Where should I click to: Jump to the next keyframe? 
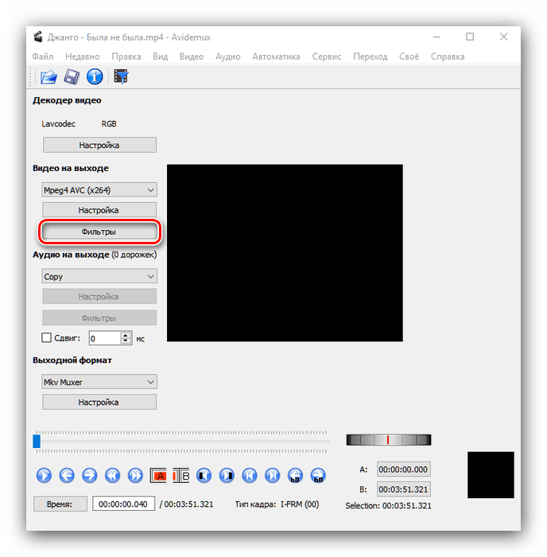[x=135, y=475]
